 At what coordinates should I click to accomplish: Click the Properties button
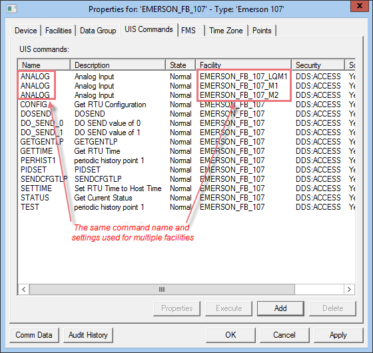(177, 308)
